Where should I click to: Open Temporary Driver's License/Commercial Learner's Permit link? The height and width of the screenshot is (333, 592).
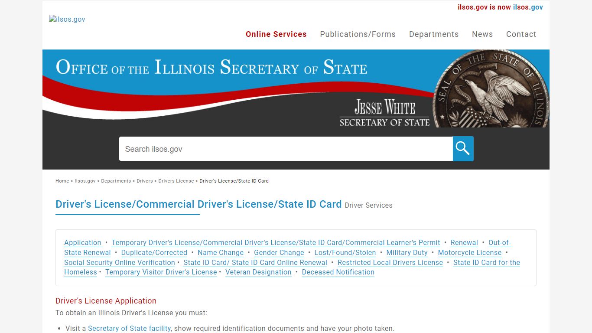tap(276, 242)
